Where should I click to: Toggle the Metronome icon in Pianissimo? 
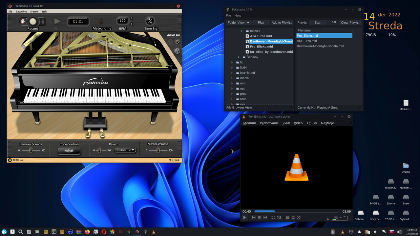101,22
